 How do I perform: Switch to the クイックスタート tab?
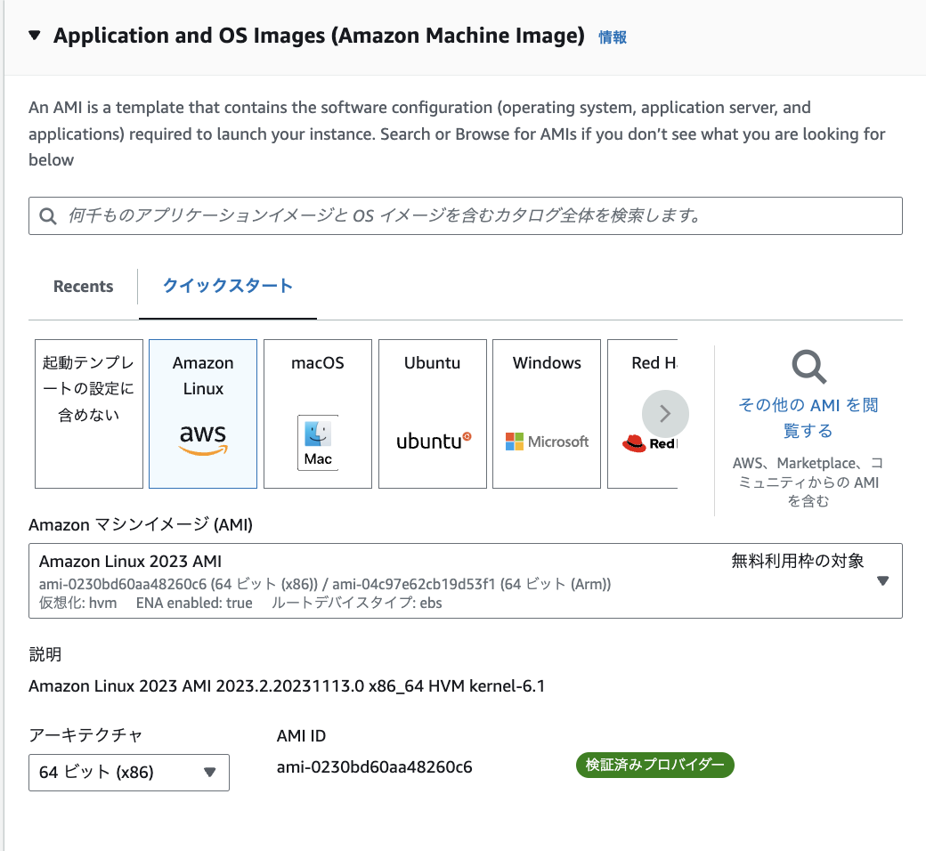(x=227, y=286)
